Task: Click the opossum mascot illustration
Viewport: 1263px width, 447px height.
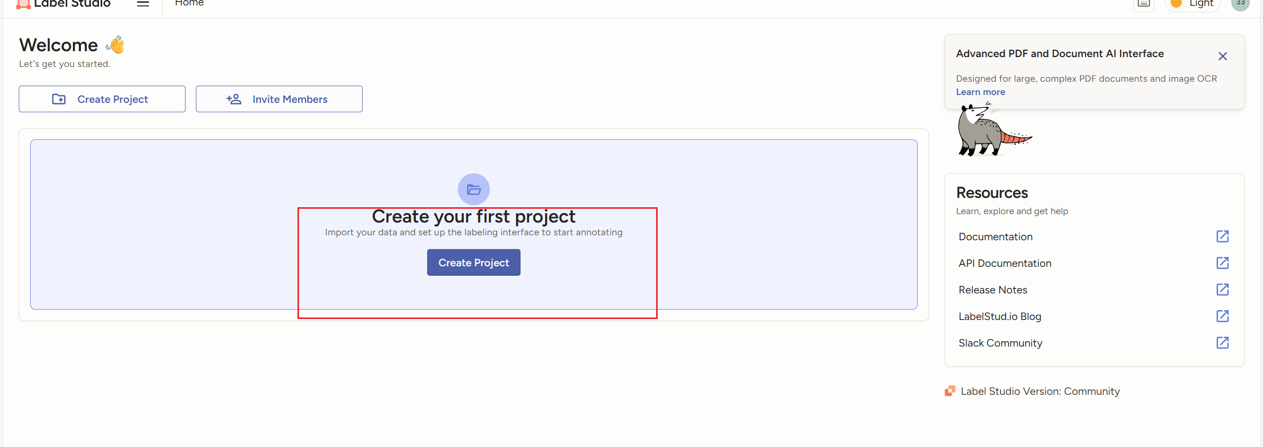Action: tap(994, 130)
